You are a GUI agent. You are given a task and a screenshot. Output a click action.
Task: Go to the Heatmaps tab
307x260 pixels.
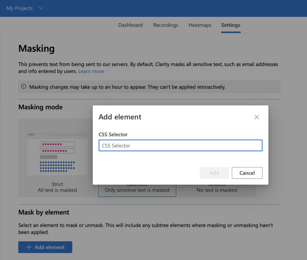point(200,25)
